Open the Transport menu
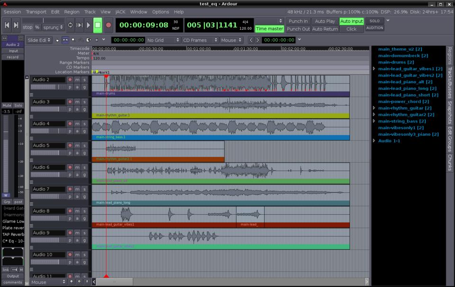 (x=36, y=12)
